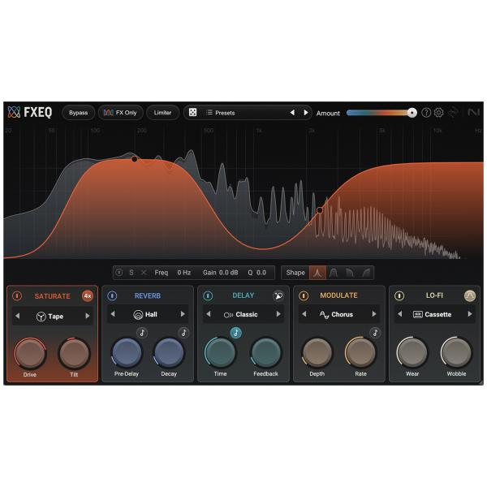Screen dimensions: 487x487
Task: Click the Solo S button in band bar
Action: click(131, 273)
